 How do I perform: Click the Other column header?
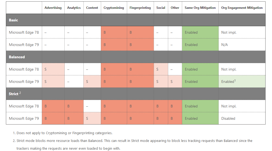175,8
